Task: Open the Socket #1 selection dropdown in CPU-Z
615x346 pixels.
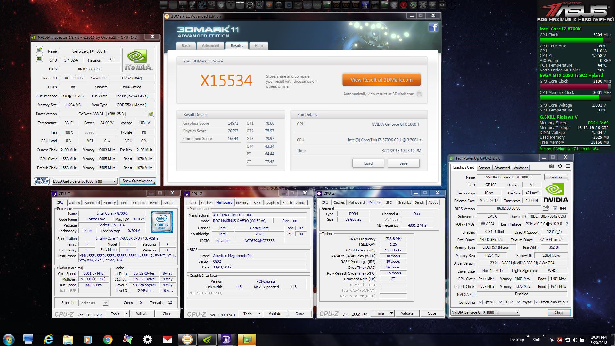Action: pyautogui.click(x=93, y=303)
